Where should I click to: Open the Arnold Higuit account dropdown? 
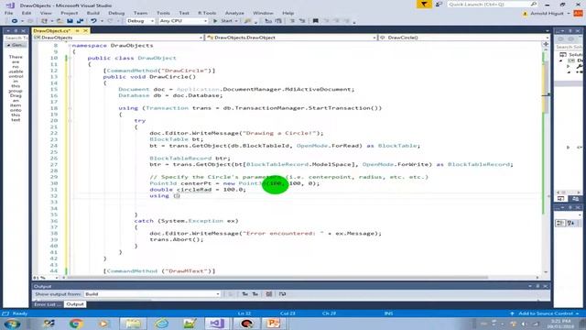(x=549, y=13)
